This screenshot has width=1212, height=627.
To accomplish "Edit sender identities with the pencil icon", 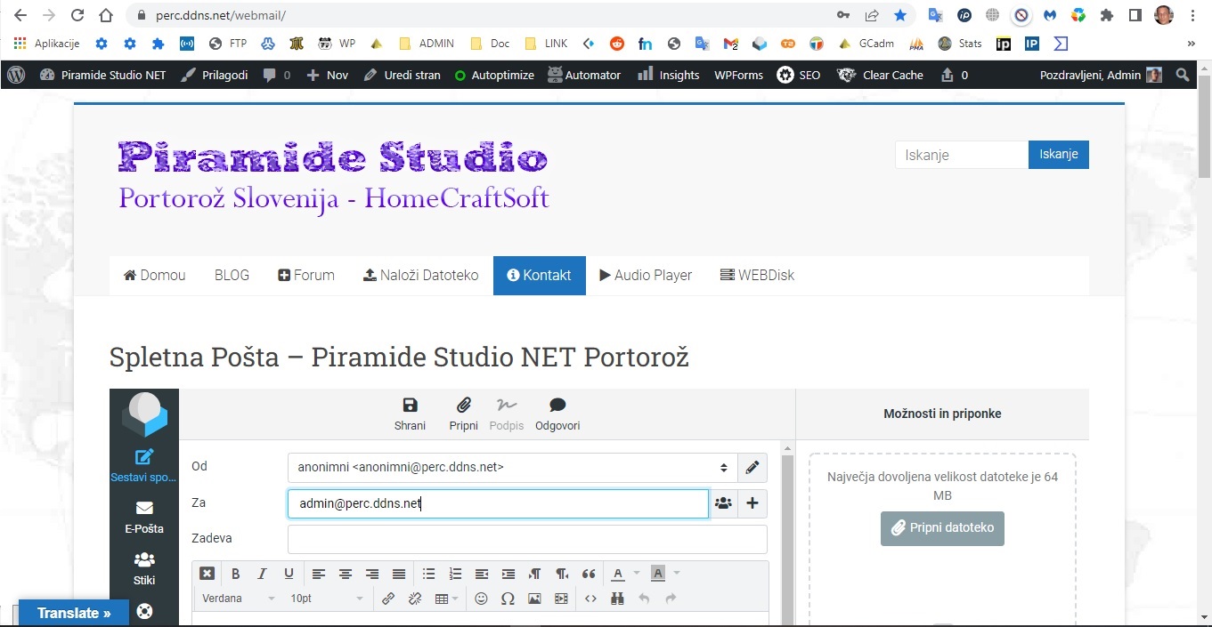I will tap(752, 467).
